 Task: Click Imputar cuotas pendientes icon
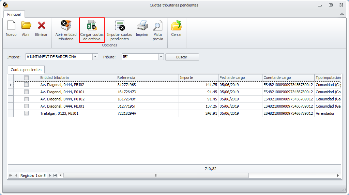pos(120,25)
